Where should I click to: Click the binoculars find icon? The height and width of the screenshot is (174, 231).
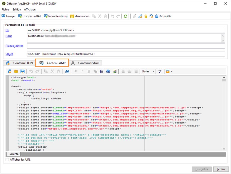click(x=67, y=71)
